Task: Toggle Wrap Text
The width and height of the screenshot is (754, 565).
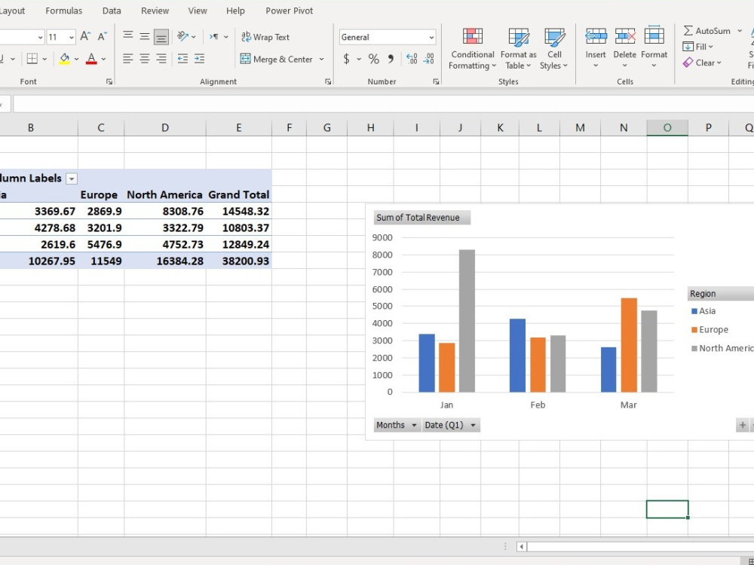Action: pyautogui.click(x=265, y=37)
